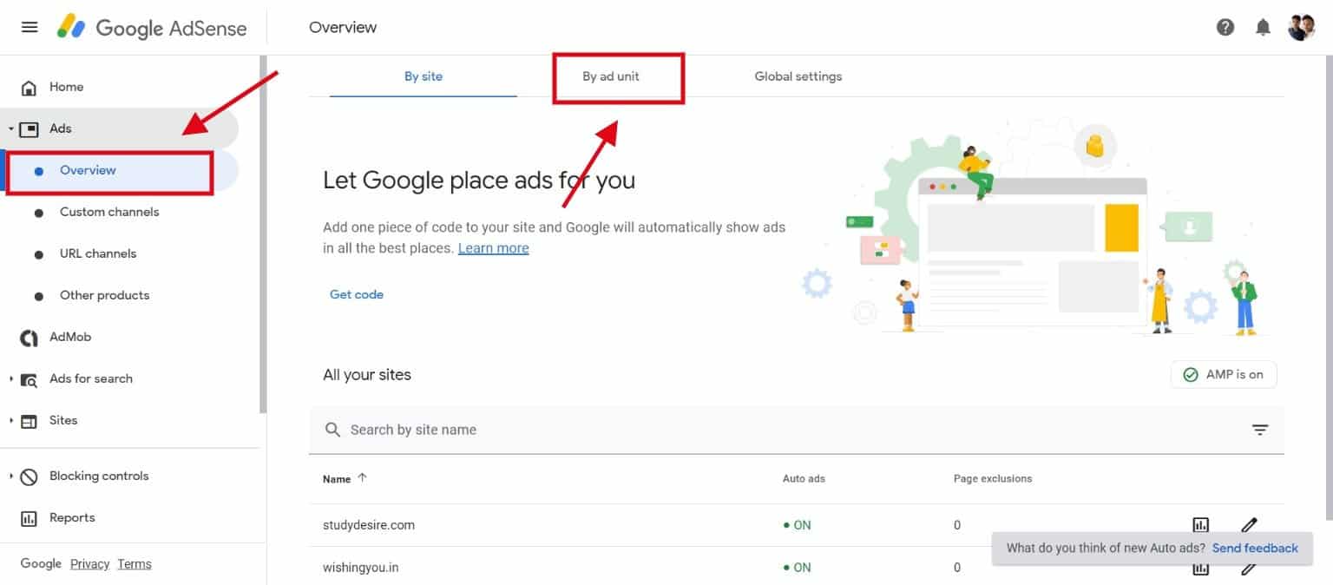Follow the Learn more link
Image resolution: width=1333 pixels, height=585 pixels.
pos(493,248)
